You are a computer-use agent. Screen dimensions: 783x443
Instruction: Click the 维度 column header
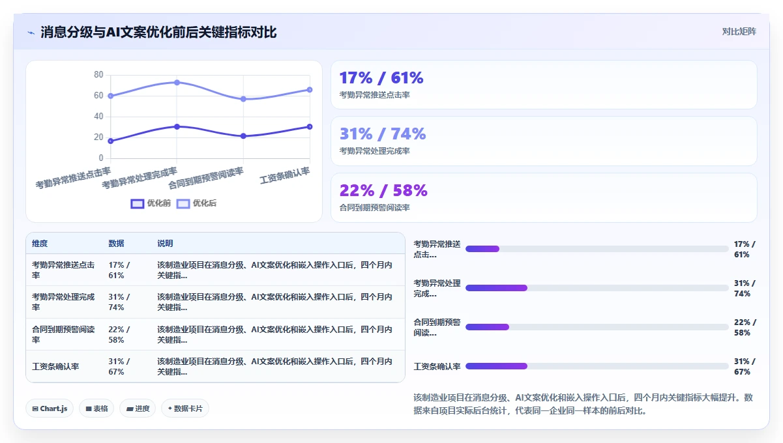coord(40,244)
